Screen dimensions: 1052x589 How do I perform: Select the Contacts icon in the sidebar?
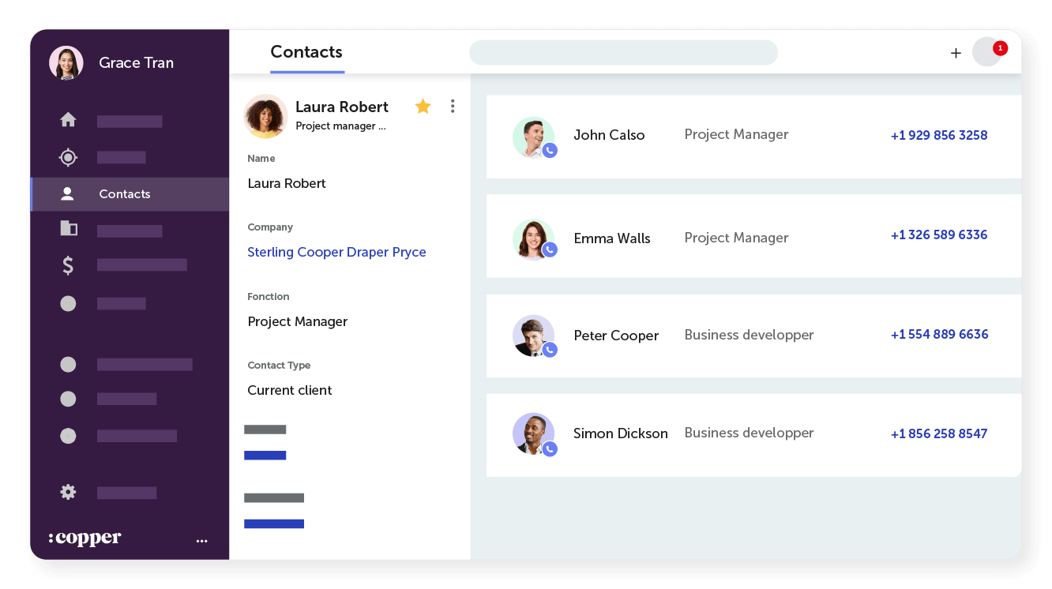pos(68,193)
